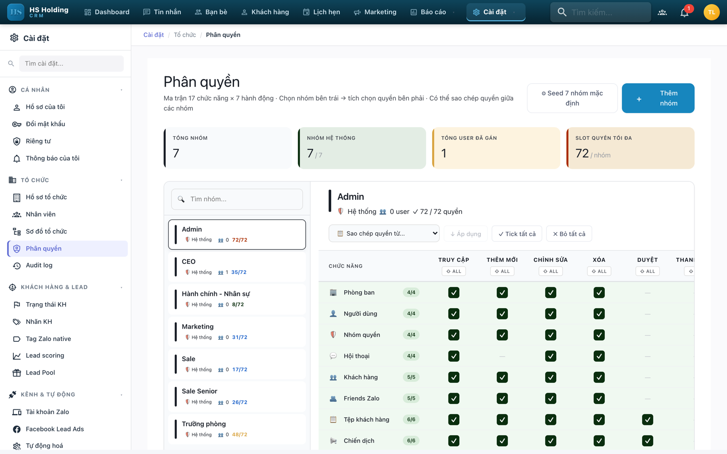Open the Marketing nav item
Viewport: 727px width, 454px height.
click(x=375, y=12)
